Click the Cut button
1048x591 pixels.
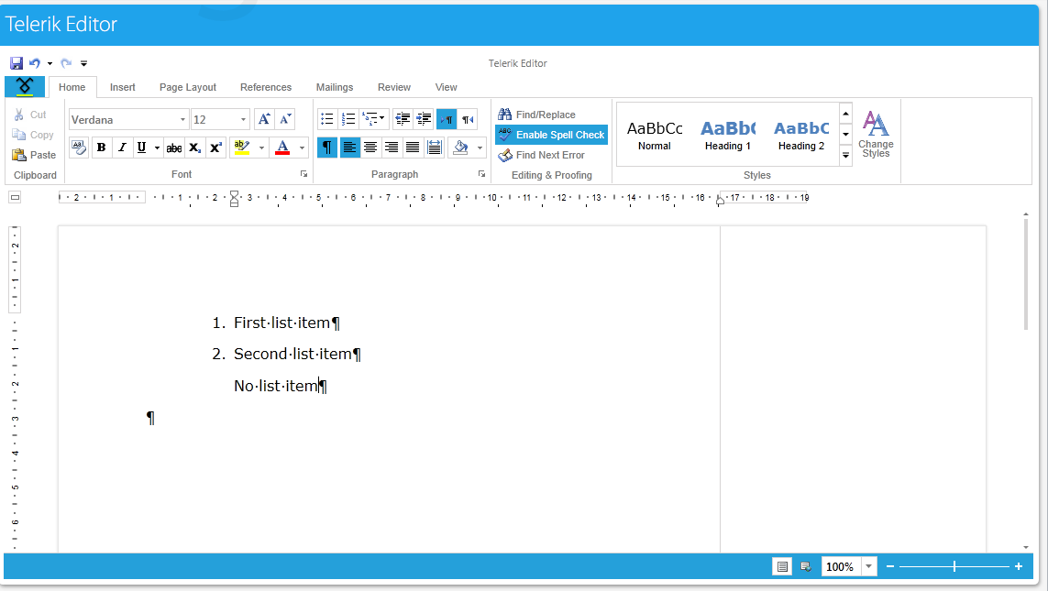(x=30, y=115)
